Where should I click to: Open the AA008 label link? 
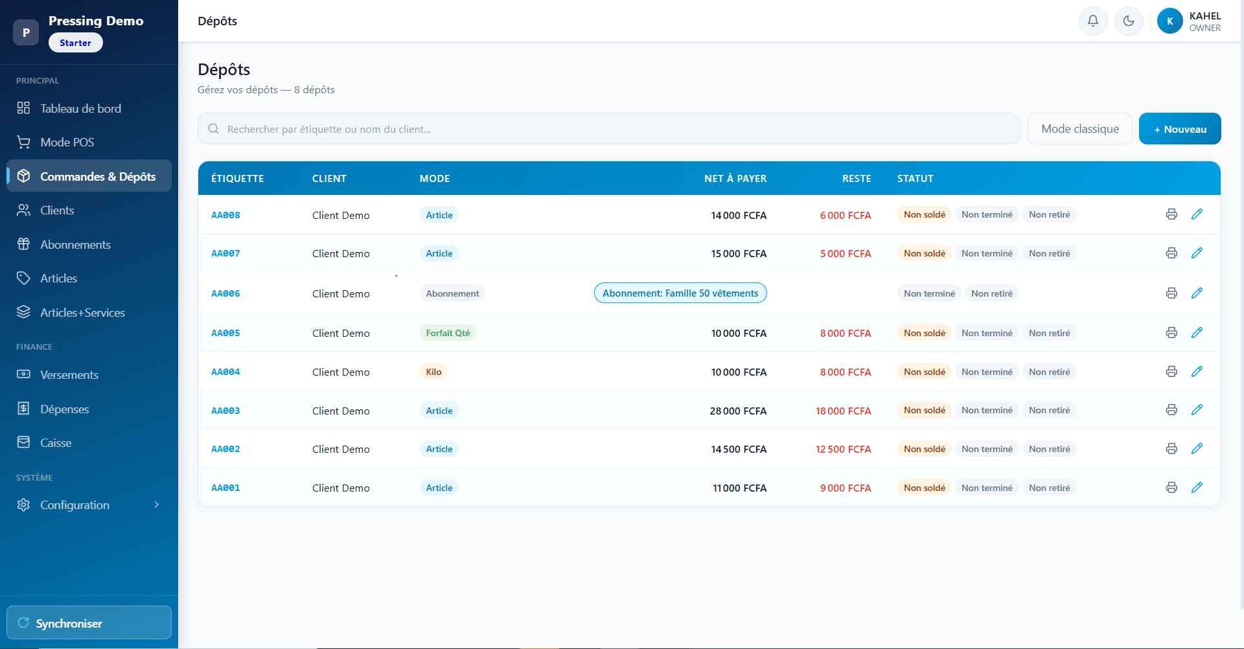click(x=225, y=215)
